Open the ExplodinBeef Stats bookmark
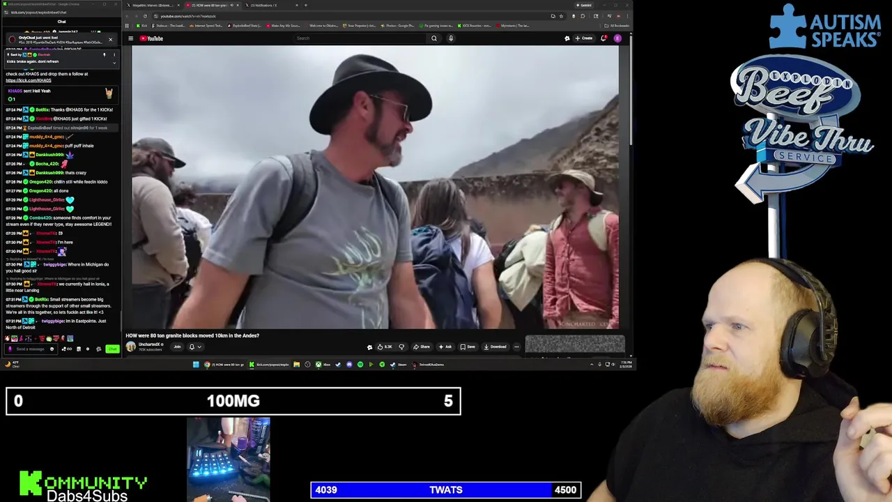The height and width of the screenshot is (502, 892). tap(245, 26)
